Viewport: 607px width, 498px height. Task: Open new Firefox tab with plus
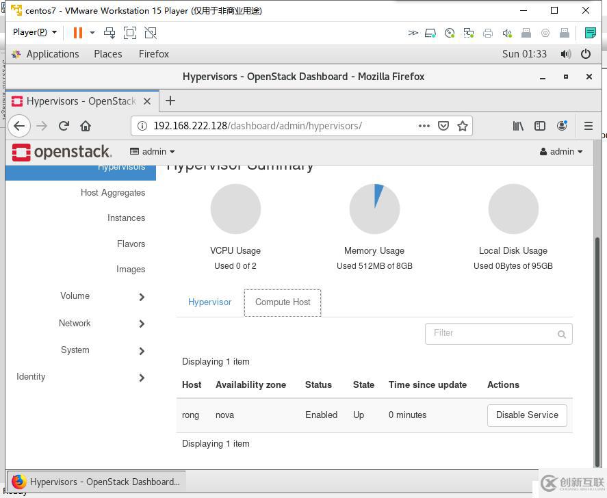click(170, 101)
